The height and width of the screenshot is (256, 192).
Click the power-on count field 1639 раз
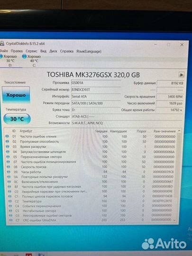tap(169, 103)
